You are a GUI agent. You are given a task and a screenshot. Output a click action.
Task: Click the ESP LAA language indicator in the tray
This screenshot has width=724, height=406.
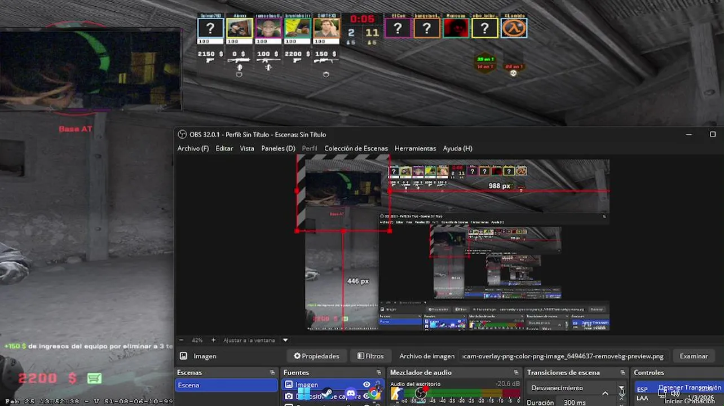(642, 394)
